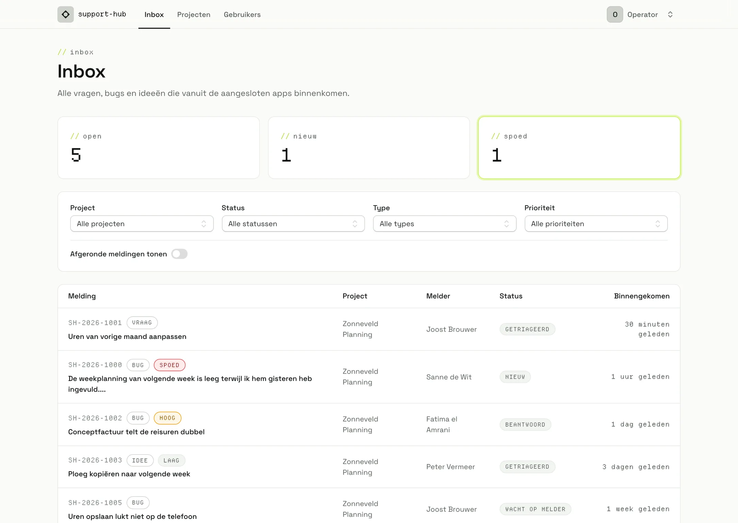Open the Alle statussen dropdown

coord(293,224)
